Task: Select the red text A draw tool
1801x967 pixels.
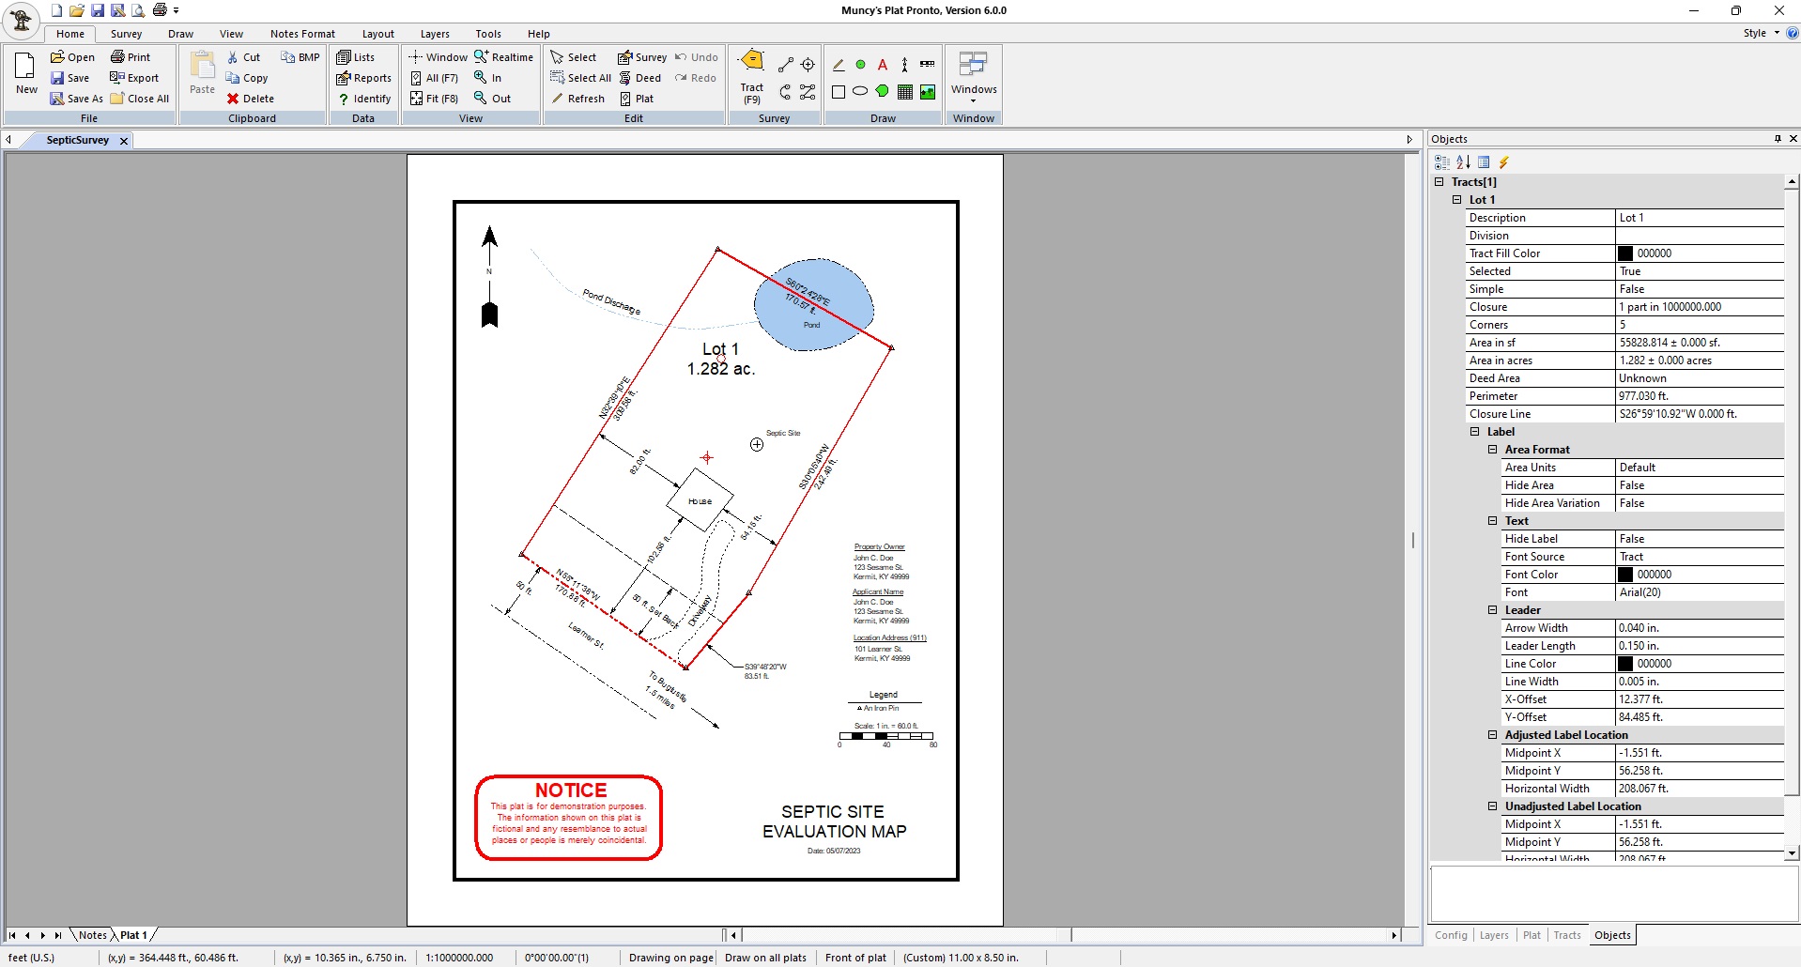Action: pos(883,65)
